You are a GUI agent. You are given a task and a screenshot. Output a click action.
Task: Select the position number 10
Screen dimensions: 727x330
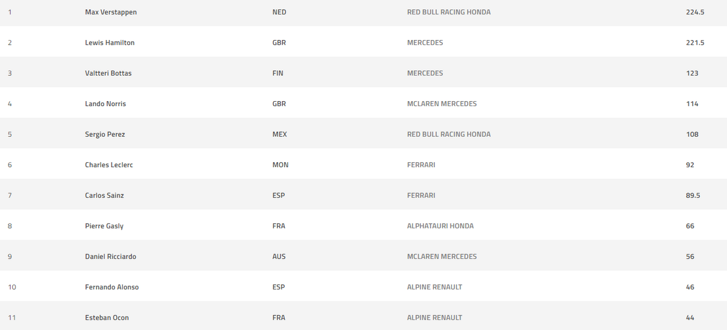[12, 287]
